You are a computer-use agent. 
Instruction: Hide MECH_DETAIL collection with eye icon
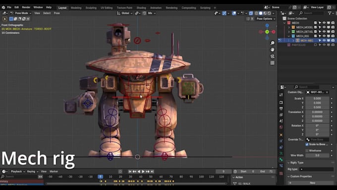(324, 32)
